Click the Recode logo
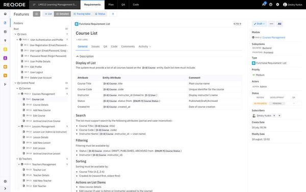The image size is (306, 192). coord(14,5)
